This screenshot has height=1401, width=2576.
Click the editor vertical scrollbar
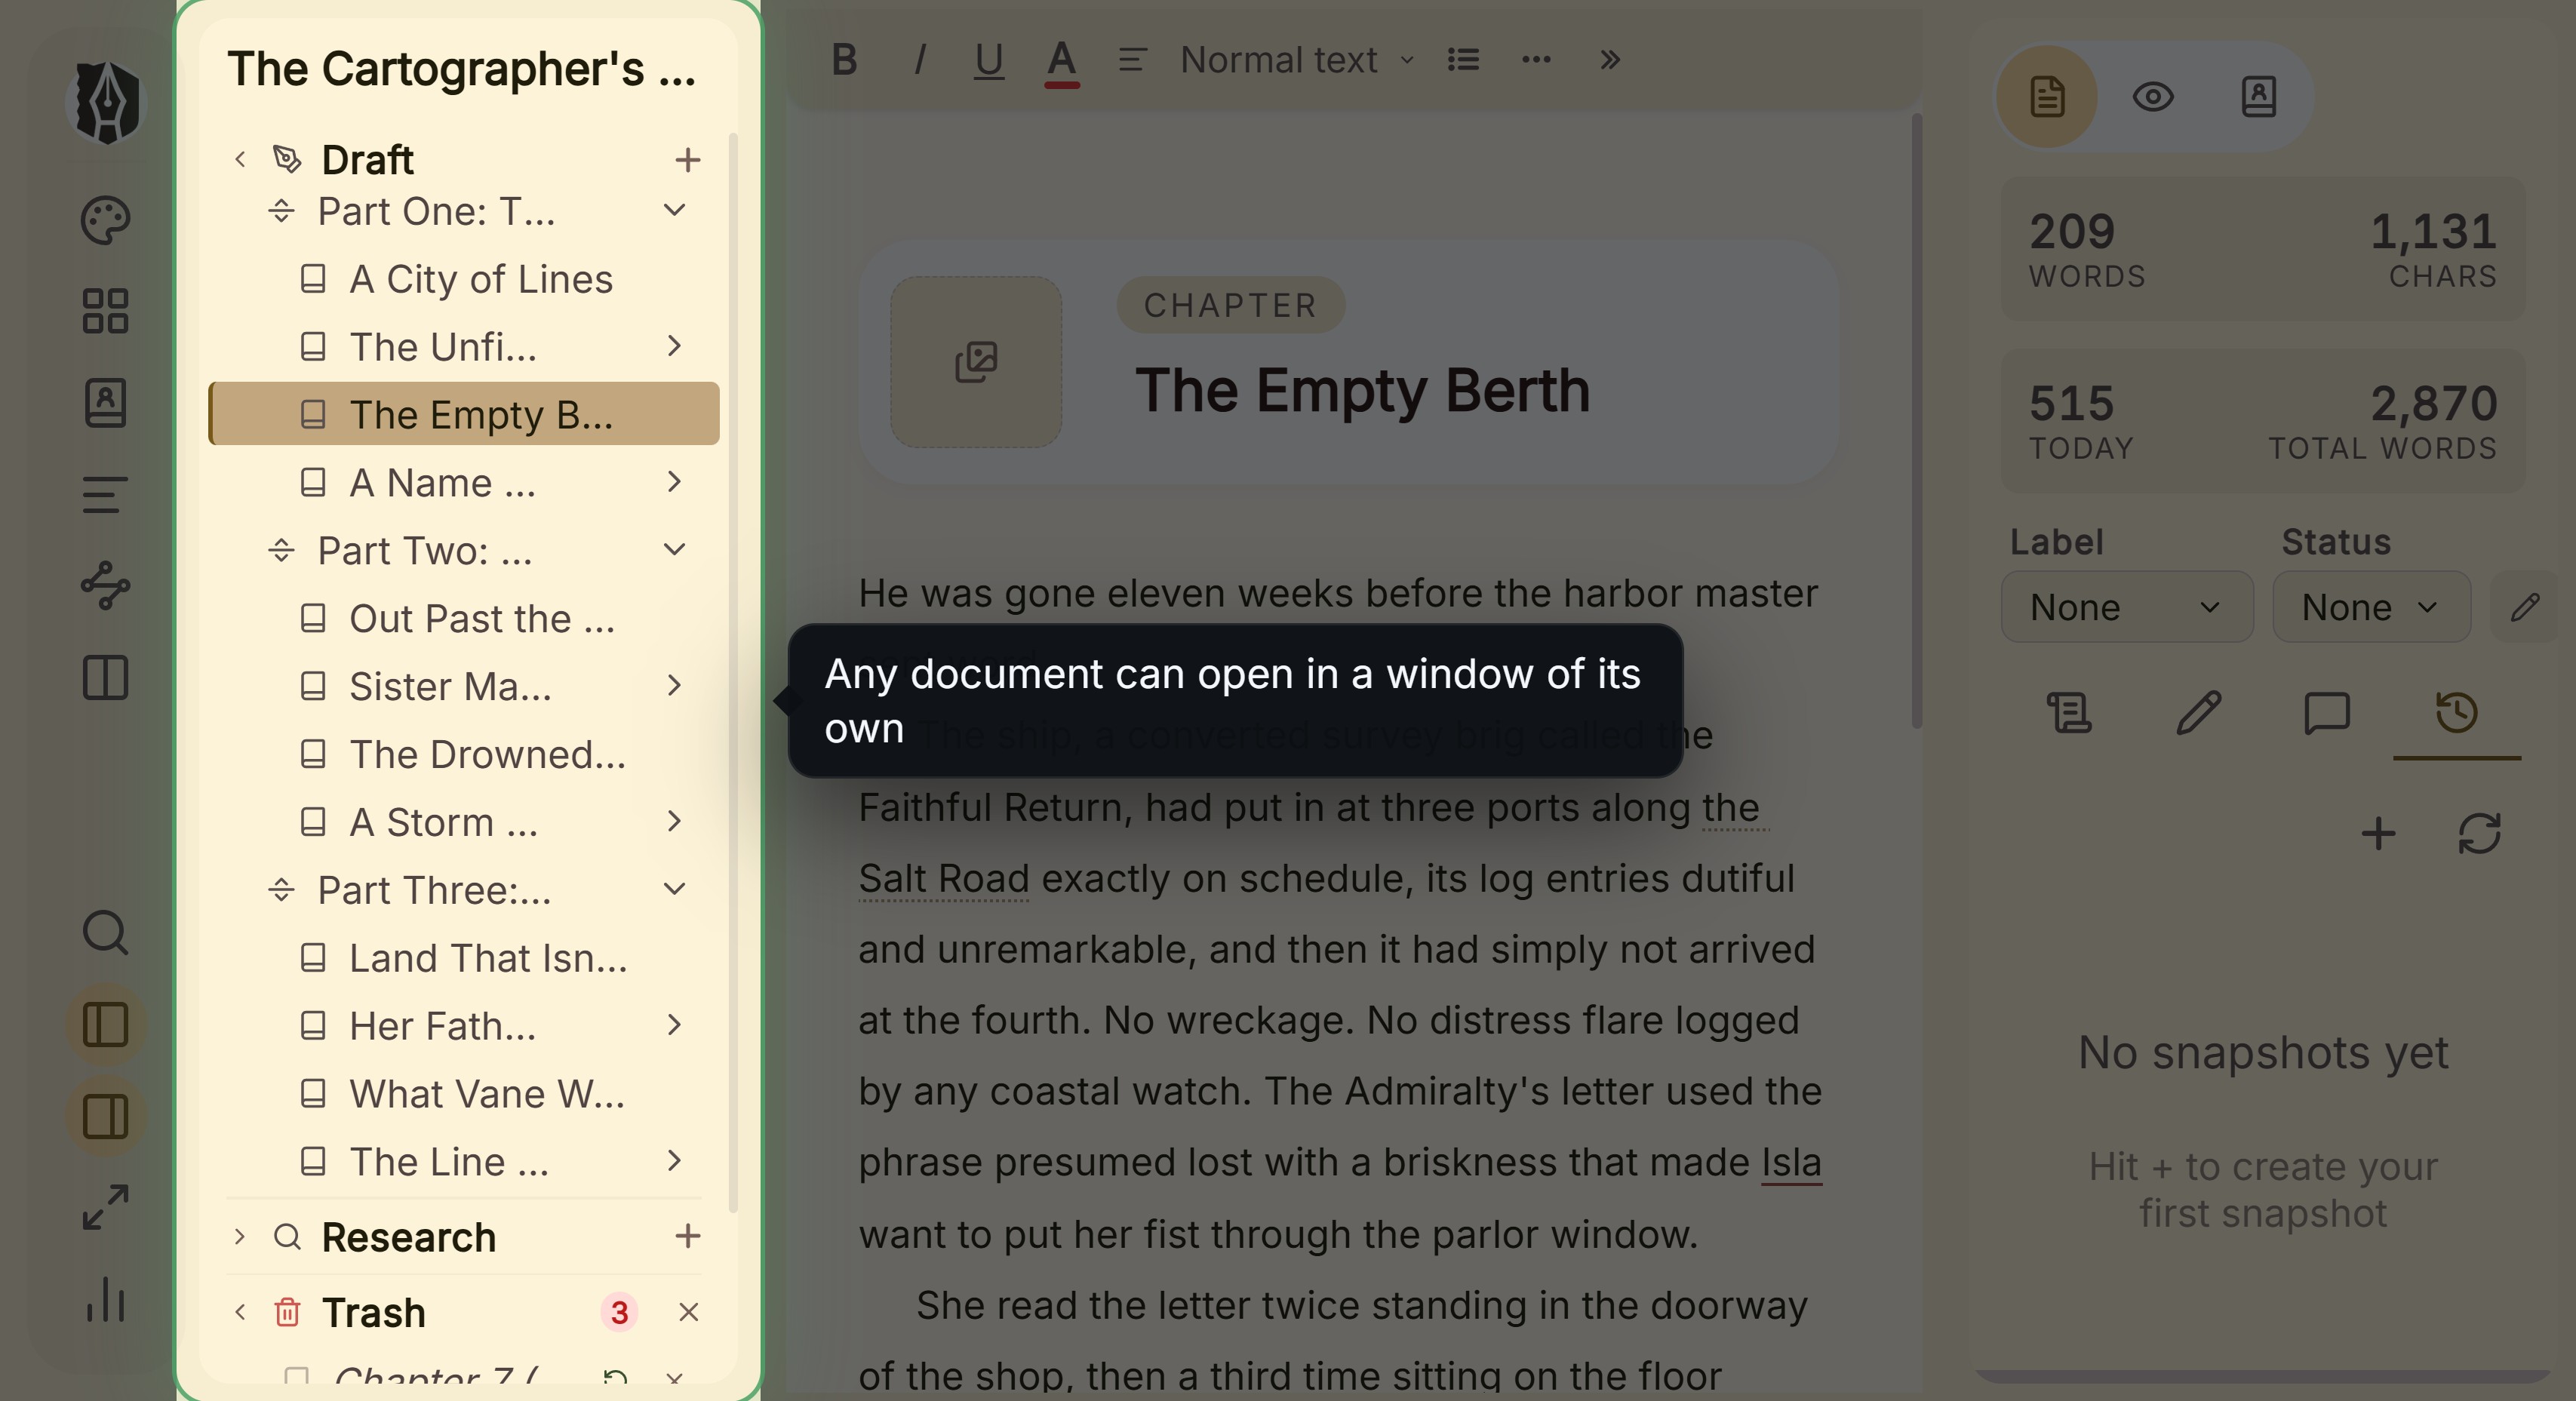tap(1916, 421)
